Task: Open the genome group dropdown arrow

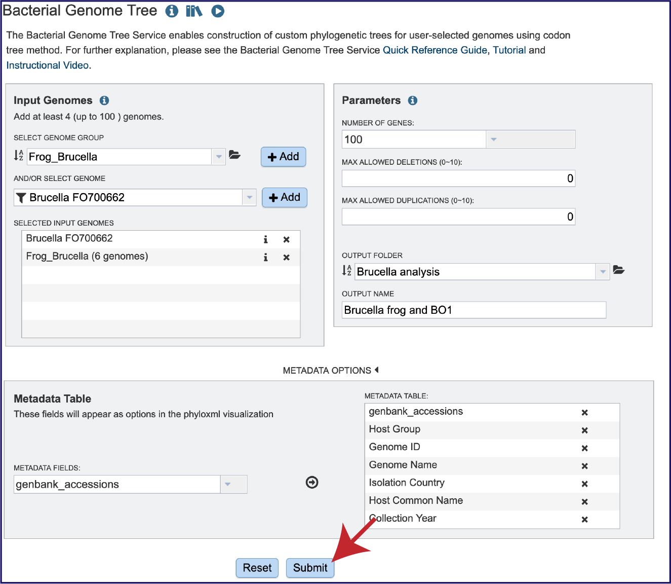Action: click(219, 157)
